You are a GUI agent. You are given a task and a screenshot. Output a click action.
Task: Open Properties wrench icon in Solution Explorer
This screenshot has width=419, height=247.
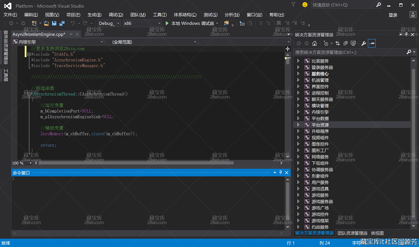tap(363, 43)
